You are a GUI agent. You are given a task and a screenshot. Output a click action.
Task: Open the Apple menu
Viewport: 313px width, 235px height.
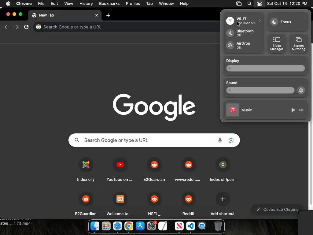pos(8,3)
